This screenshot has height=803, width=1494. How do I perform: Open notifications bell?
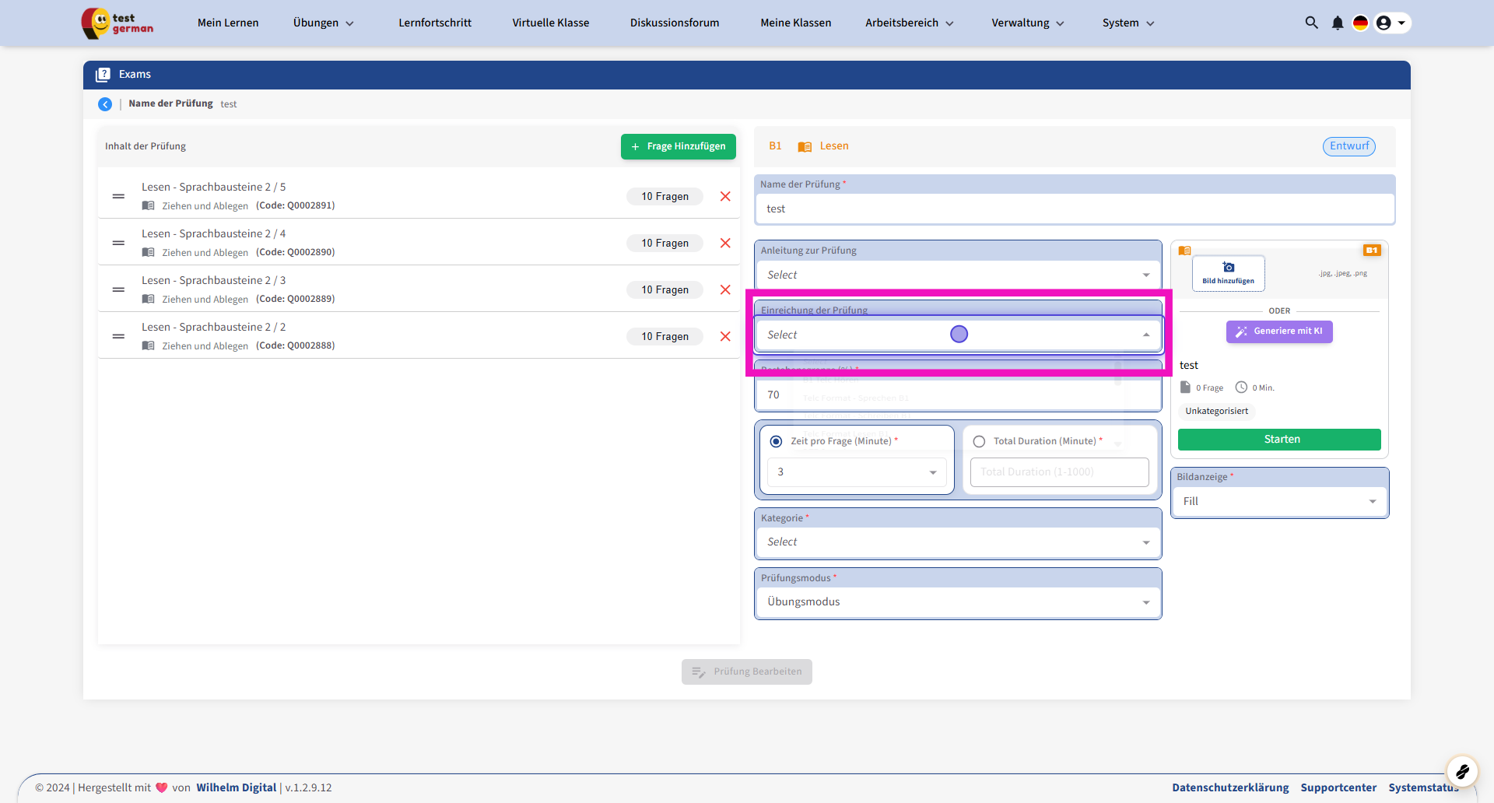point(1337,23)
